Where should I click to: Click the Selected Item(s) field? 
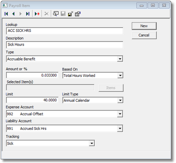[50, 87]
